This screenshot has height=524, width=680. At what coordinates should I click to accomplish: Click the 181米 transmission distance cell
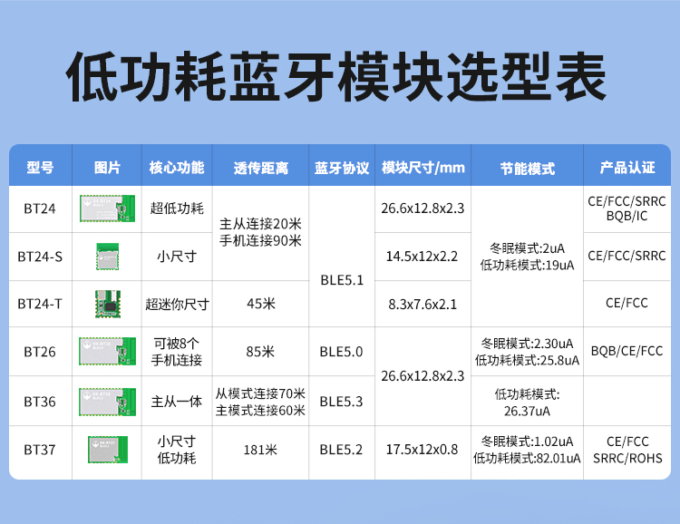[260, 451]
